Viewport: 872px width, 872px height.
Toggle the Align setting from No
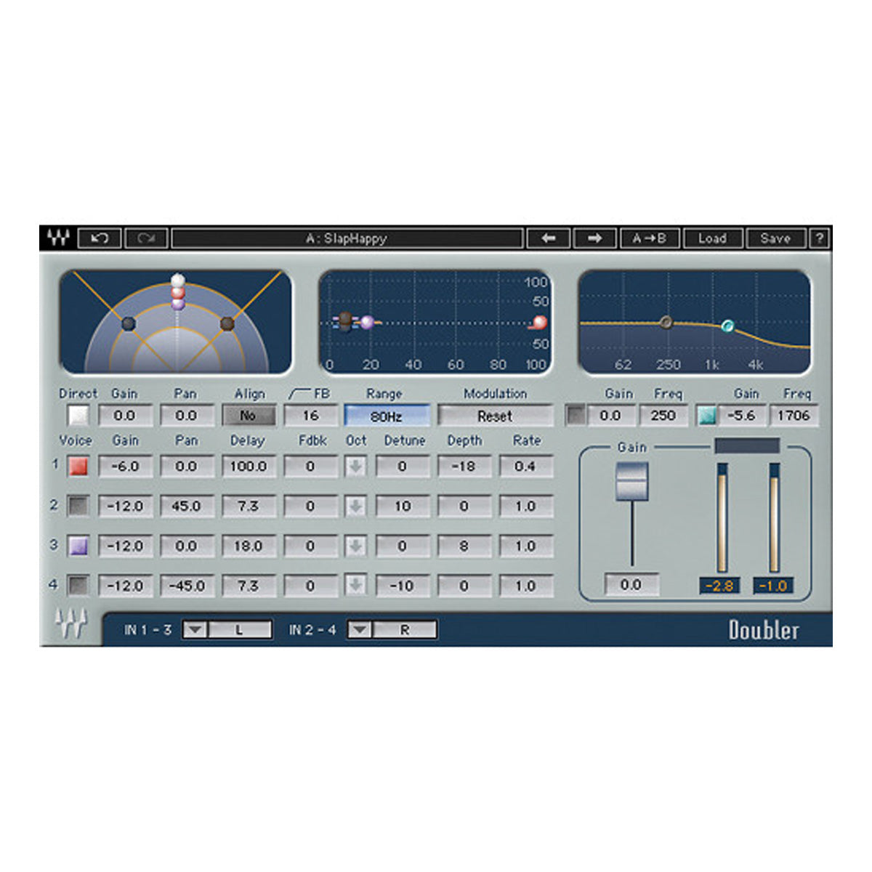pyautogui.click(x=249, y=415)
